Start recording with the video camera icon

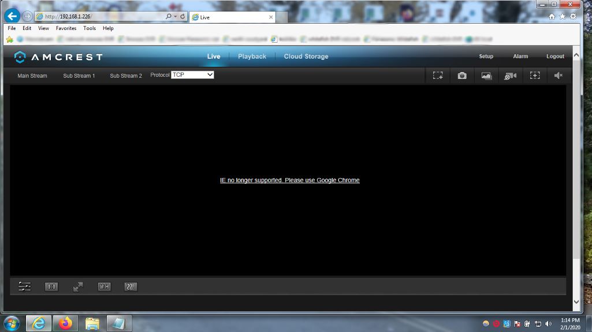pos(510,76)
